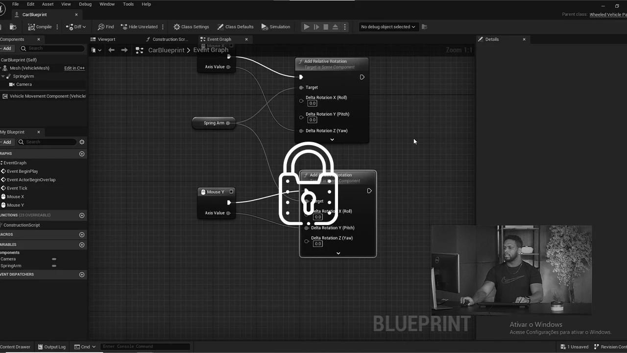Open Hide Unrelated options three-dot menu

click(x=163, y=27)
